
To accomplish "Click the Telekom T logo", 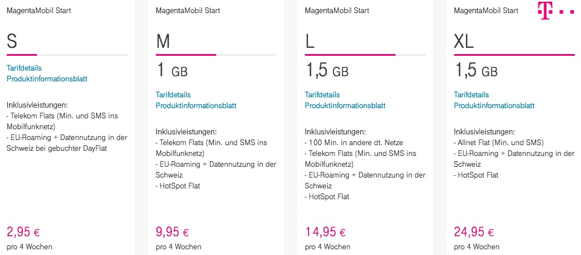I will (556, 11).
